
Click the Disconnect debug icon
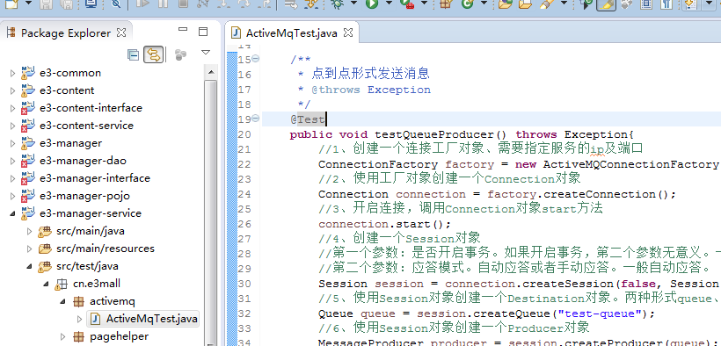coord(203,4)
